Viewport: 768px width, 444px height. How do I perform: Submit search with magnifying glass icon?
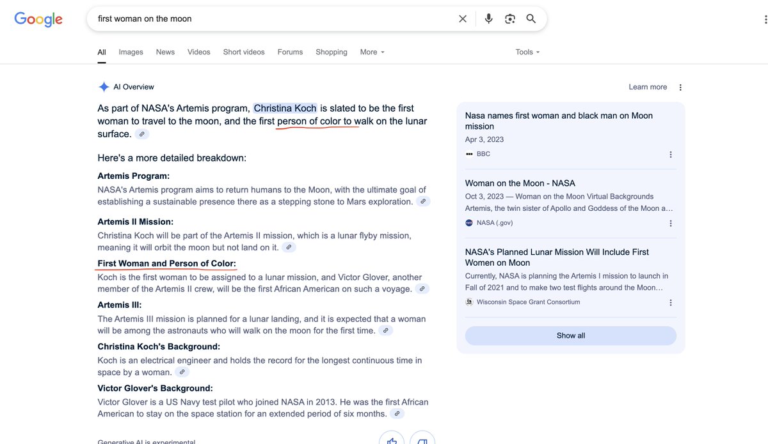531,19
